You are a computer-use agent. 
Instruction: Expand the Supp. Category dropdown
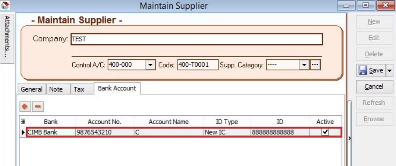tap(304, 65)
